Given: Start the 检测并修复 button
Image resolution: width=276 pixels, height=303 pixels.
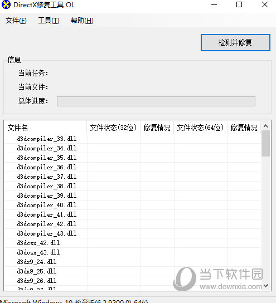Looking at the screenshot, I should coord(235,42).
